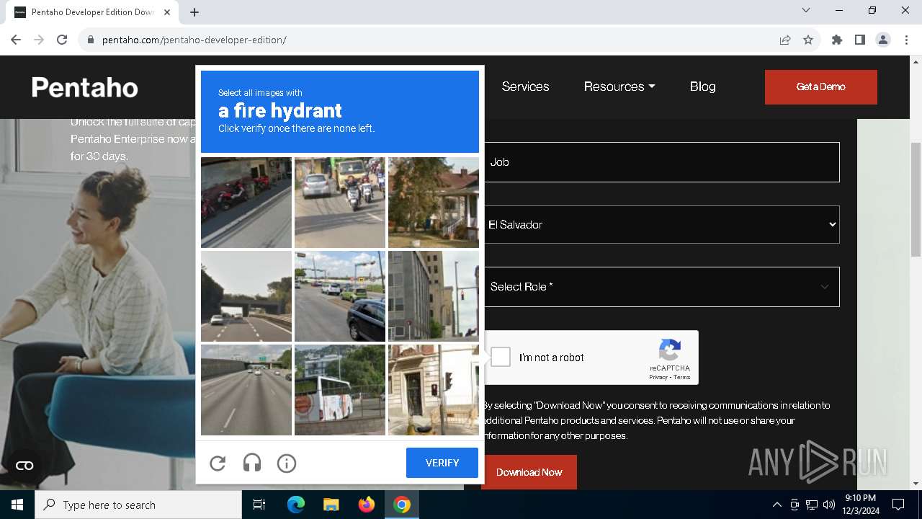Open the Chrome profile avatar
This screenshot has height=519, width=922.
(883, 40)
